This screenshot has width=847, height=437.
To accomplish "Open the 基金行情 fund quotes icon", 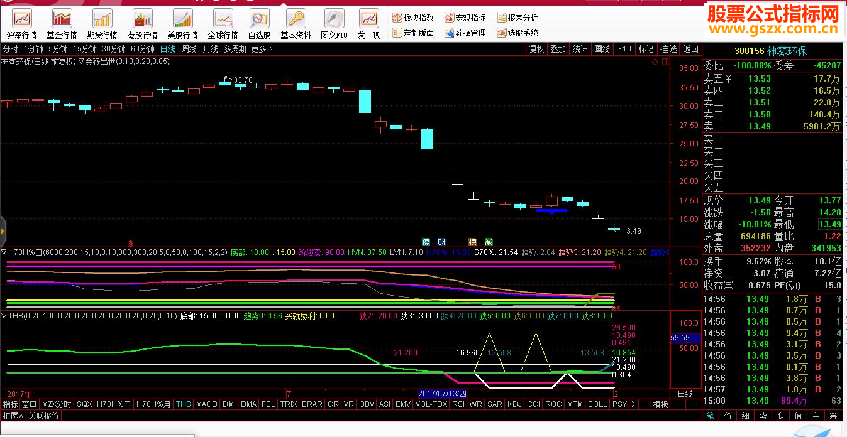I will click(62, 24).
